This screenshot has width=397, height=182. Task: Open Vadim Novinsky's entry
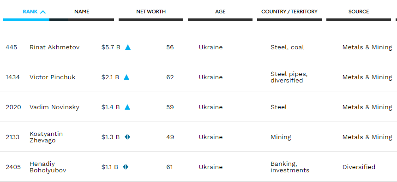(x=54, y=107)
